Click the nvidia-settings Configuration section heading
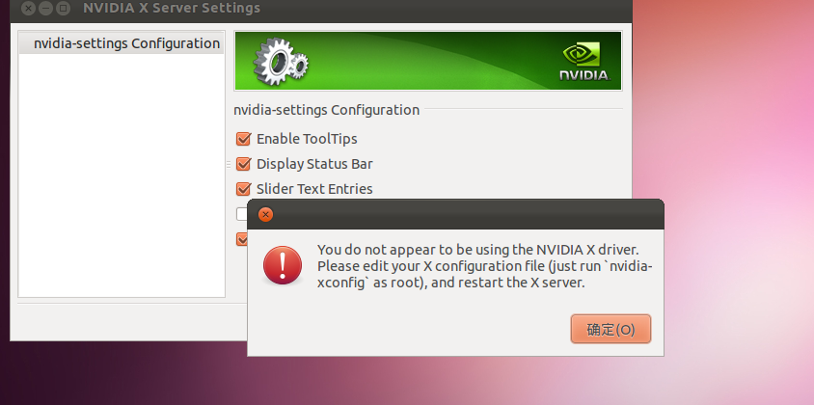Screen dimensions: 814x405 pyautogui.click(x=327, y=110)
